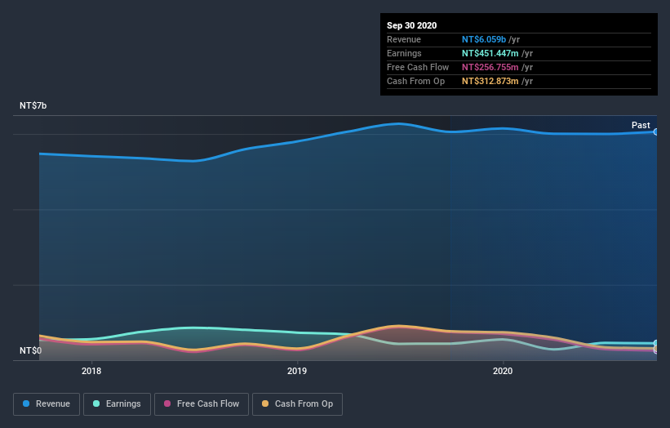
Task: Click the NT$312.873m cash from op value
Action: 490,81
